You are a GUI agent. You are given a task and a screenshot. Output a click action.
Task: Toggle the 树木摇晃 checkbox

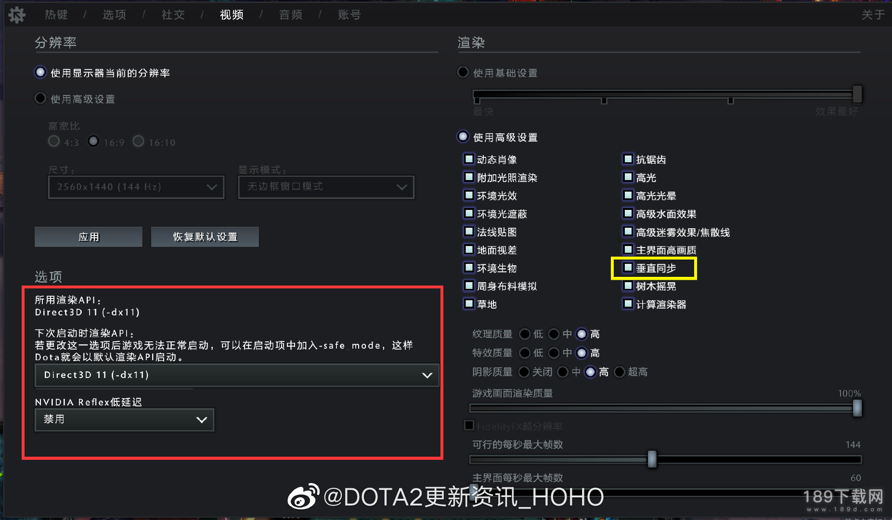628,286
